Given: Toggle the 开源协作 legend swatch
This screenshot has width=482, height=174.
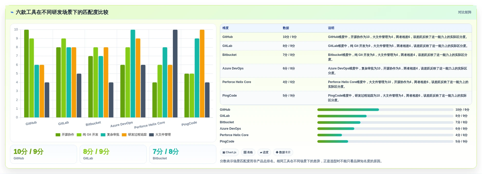Looking at the screenshot, I should [x=58, y=135].
